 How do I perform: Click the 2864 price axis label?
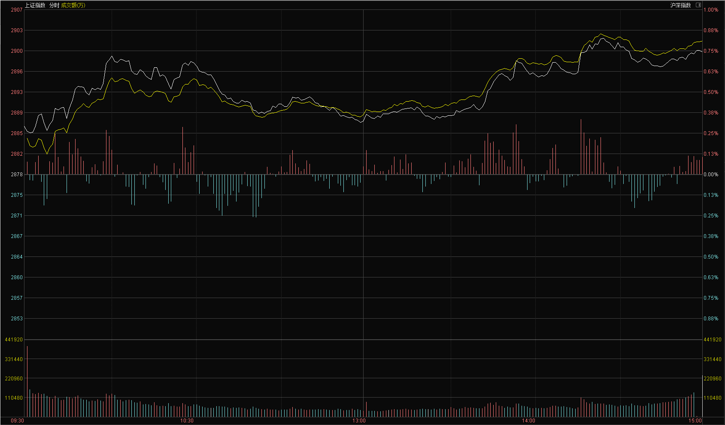pos(17,257)
